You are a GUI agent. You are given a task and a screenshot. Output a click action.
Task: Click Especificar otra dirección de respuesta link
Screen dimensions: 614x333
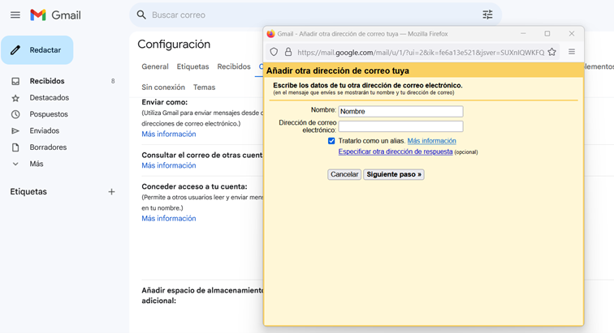tap(396, 152)
